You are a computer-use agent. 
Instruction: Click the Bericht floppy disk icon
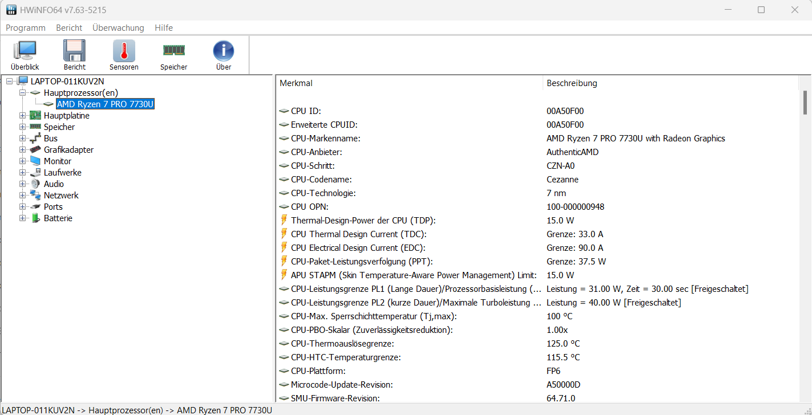point(74,51)
